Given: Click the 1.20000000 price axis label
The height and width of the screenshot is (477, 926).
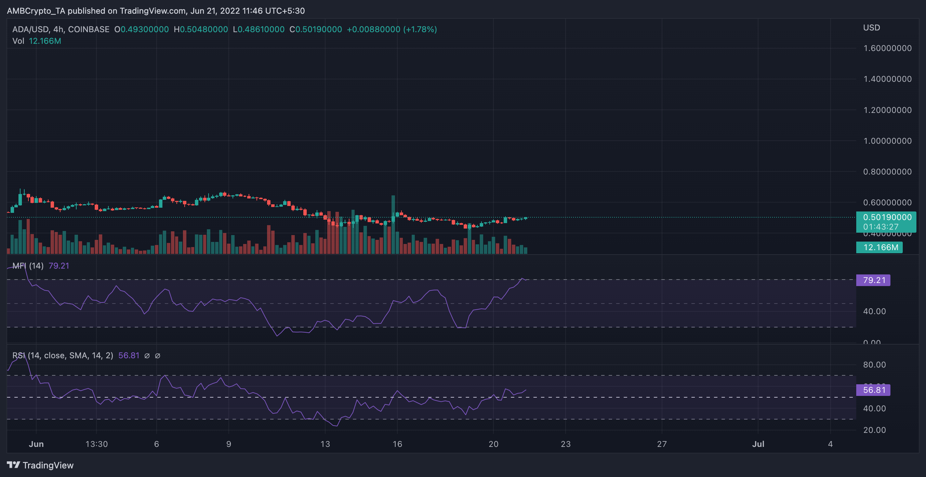Looking at the screenshot, I should (887, 110).
